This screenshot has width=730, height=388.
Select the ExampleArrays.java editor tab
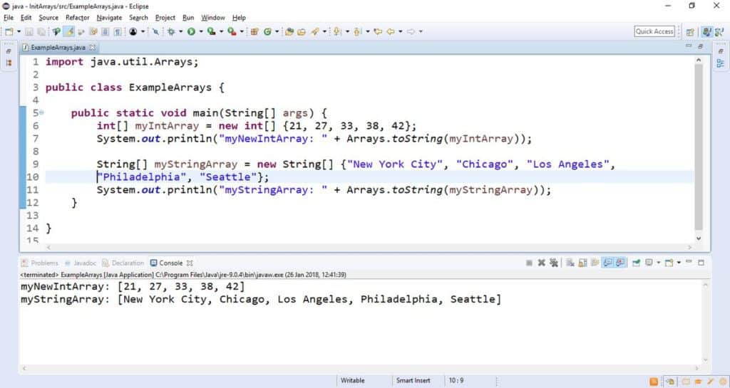pyautogui.click(x=58, y=48)
